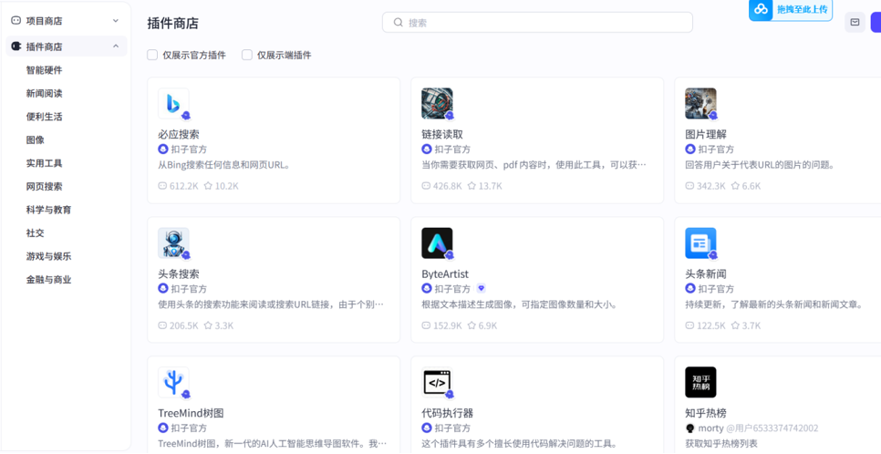Click the 扣子官方 avatar under 必应搜索

click(163, 149)
